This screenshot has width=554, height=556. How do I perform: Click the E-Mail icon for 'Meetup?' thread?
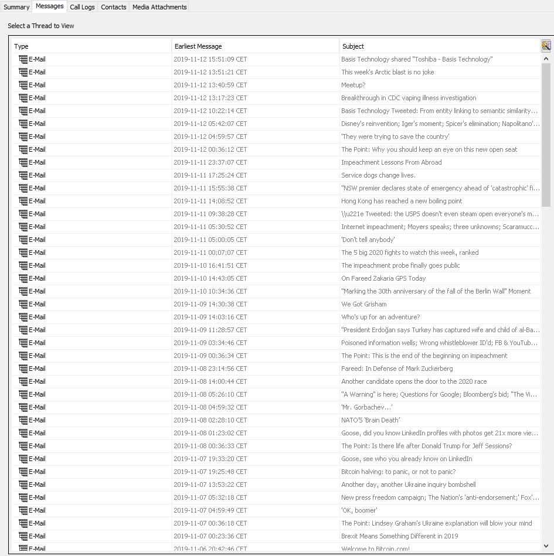[23, 85]
